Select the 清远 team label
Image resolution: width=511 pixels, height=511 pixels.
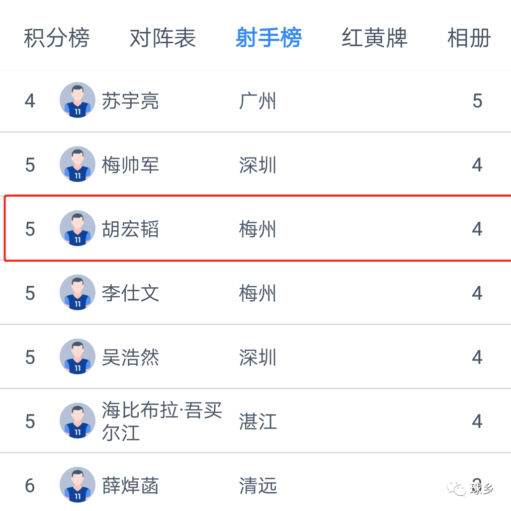257,486
